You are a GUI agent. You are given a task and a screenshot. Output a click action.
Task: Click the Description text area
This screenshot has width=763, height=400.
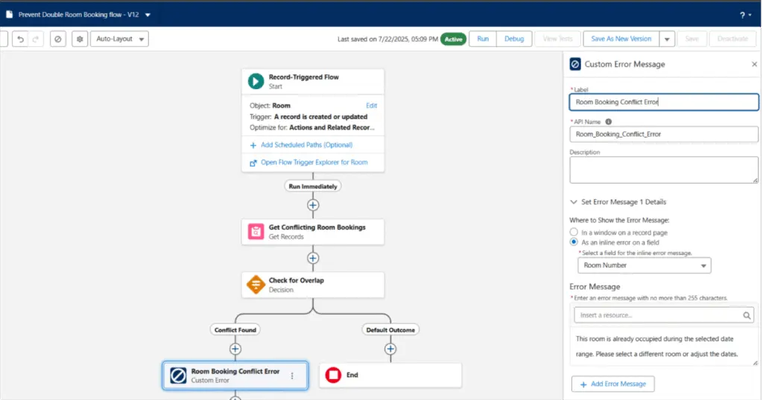click(x=664, y=170)
